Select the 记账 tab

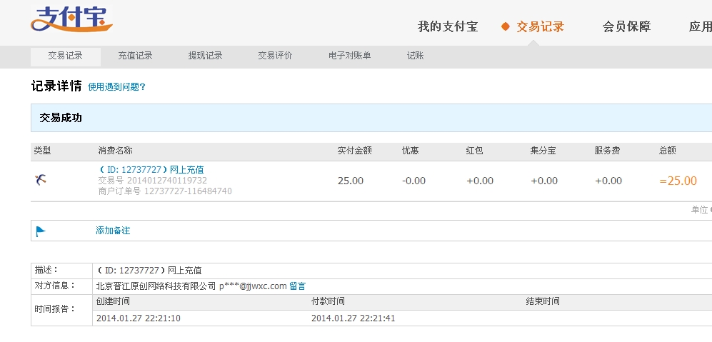(x=415, y=56)
